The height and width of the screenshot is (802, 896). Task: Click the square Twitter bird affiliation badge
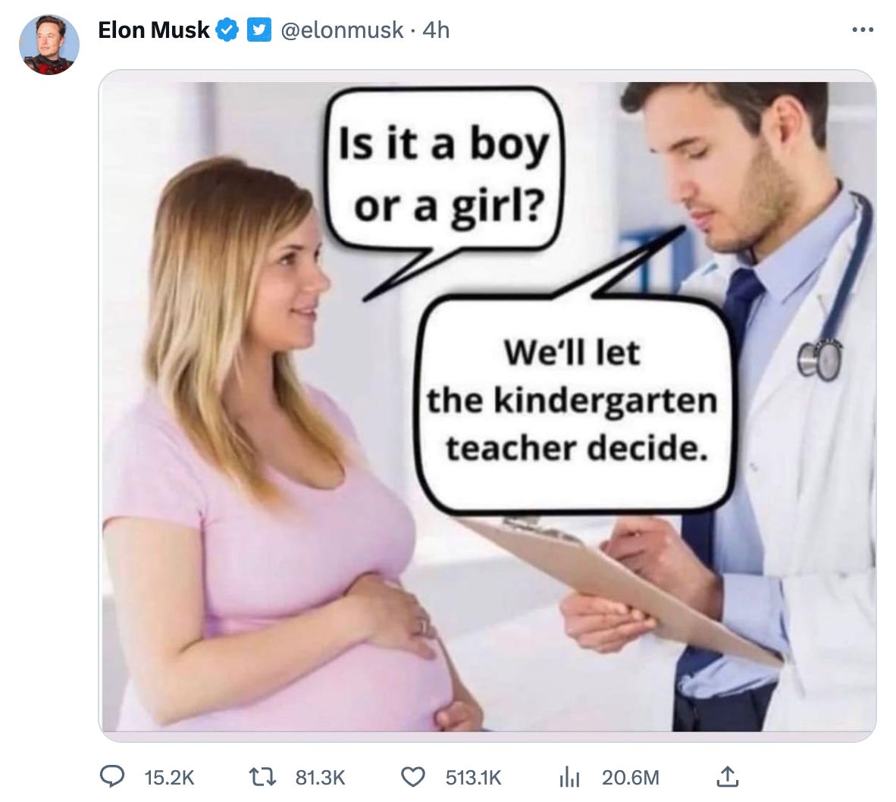258,30
